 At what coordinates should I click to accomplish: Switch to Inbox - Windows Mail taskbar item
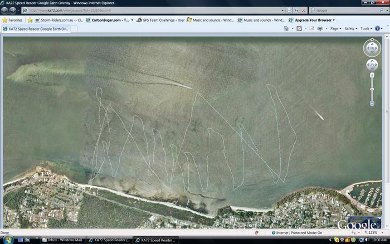point(64,240)
